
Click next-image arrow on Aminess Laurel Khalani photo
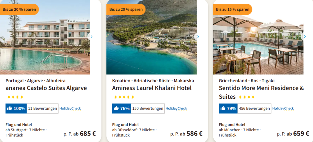point(198,37)
